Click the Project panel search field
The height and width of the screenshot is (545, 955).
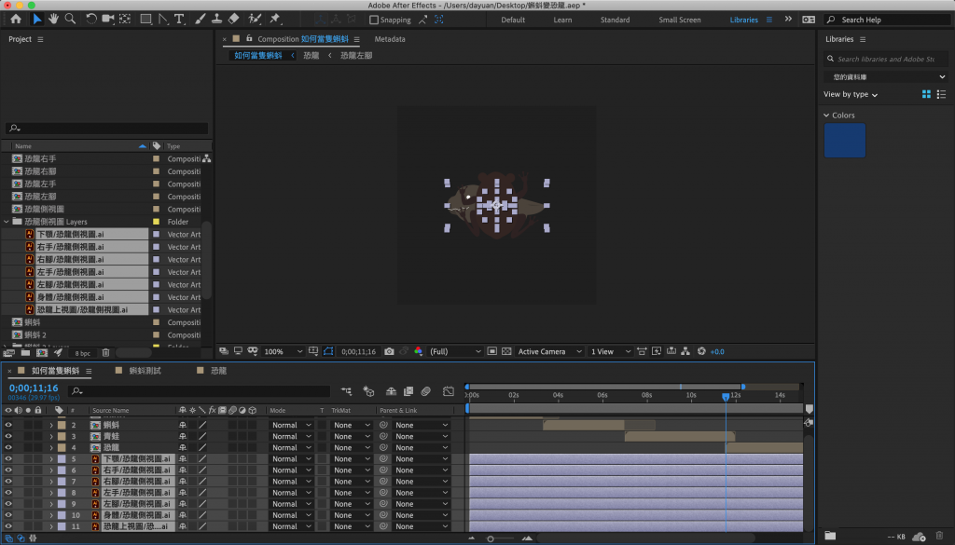(x=107, y=129)
